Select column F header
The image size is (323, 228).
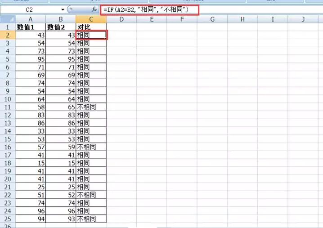182,19
